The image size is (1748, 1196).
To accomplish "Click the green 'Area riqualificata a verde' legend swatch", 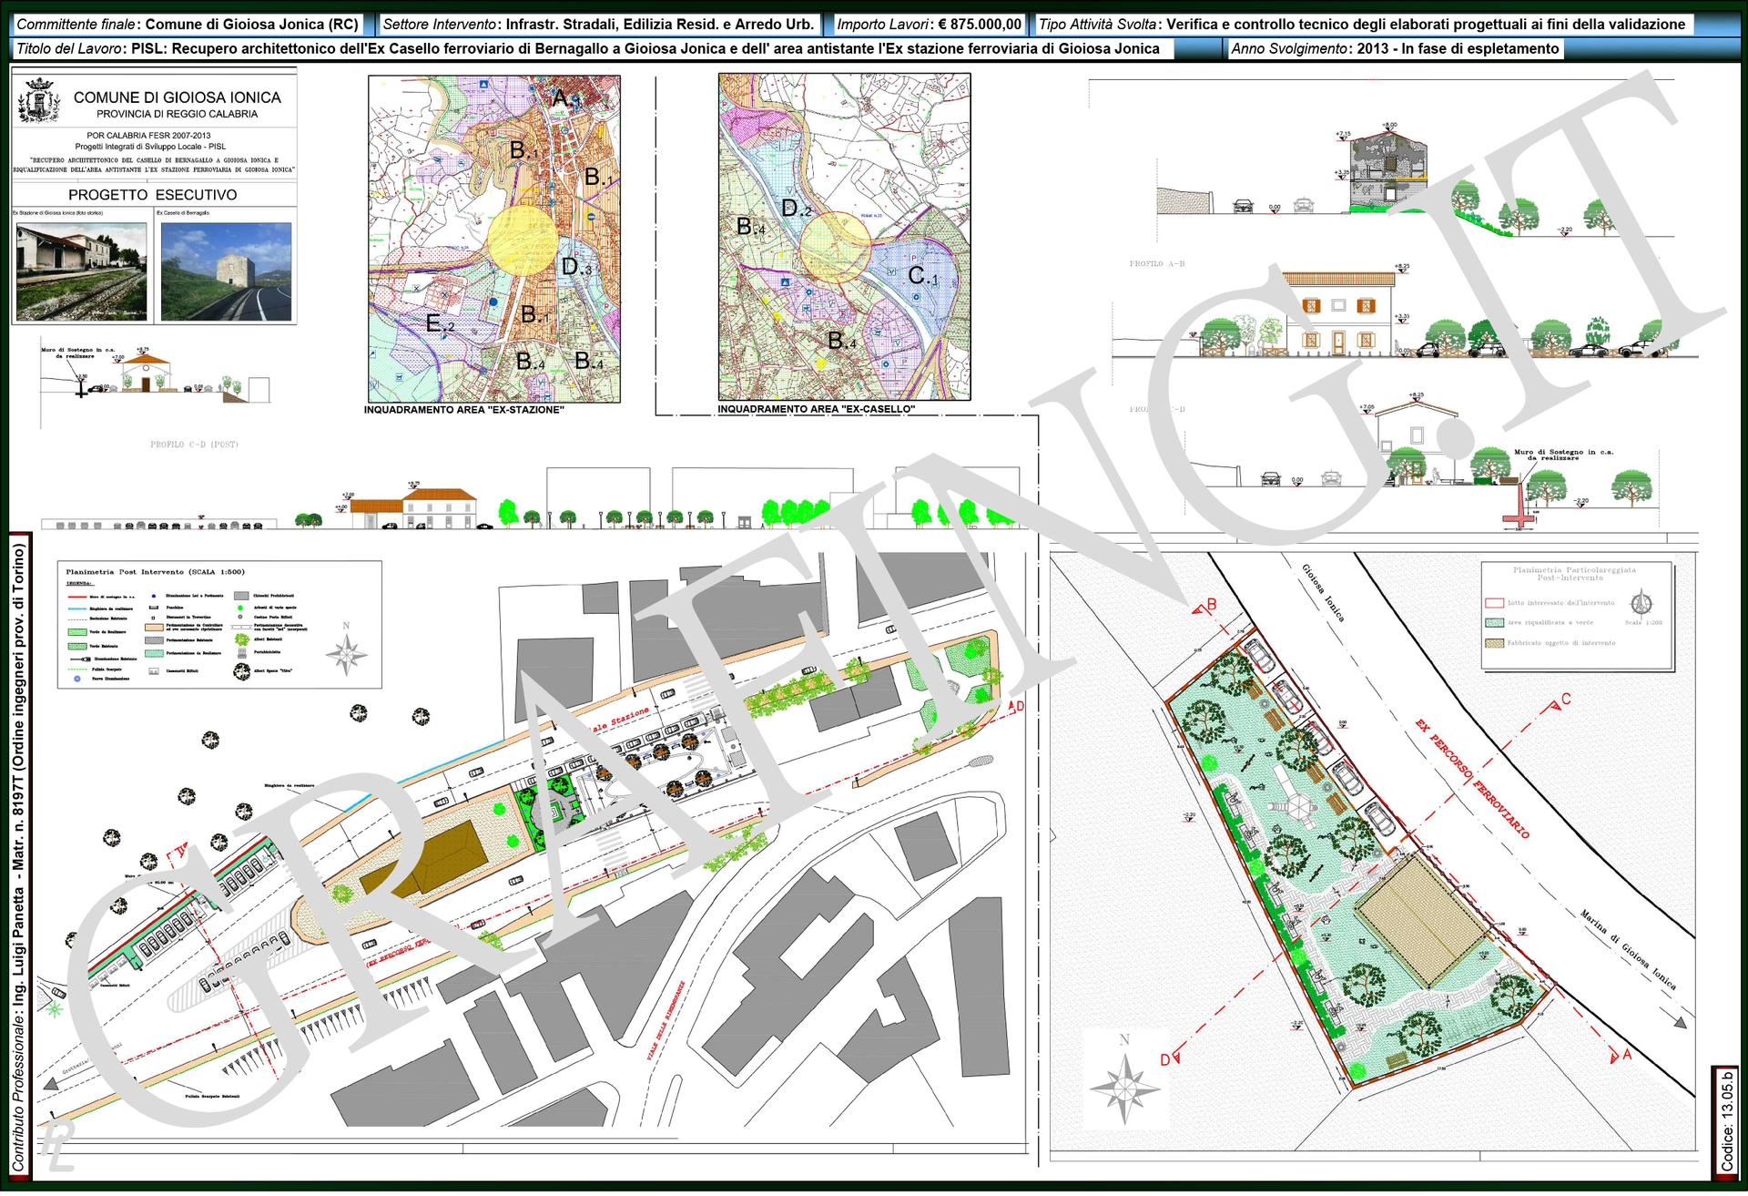I will [1494, 623].
